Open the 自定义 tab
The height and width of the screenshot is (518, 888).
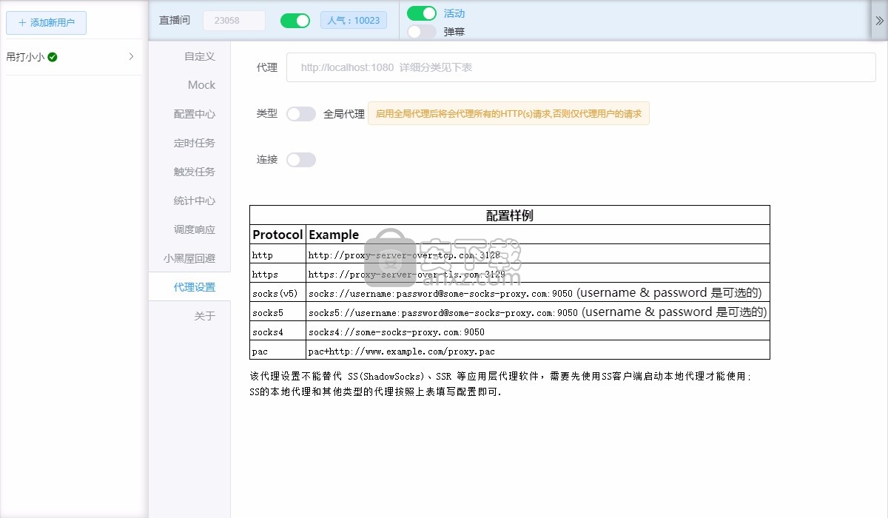(x=189, y=56)
